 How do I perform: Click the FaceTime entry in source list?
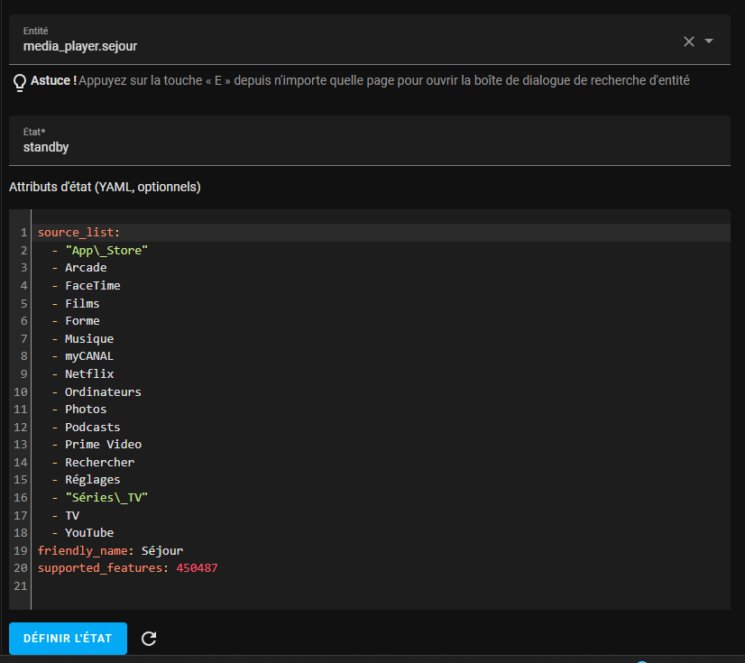[x=93, y=286]
